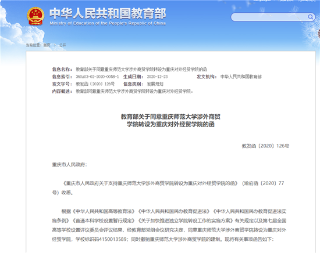
Task: Open the 首页 breadcrumb link
Action: (x=47, y=45)
